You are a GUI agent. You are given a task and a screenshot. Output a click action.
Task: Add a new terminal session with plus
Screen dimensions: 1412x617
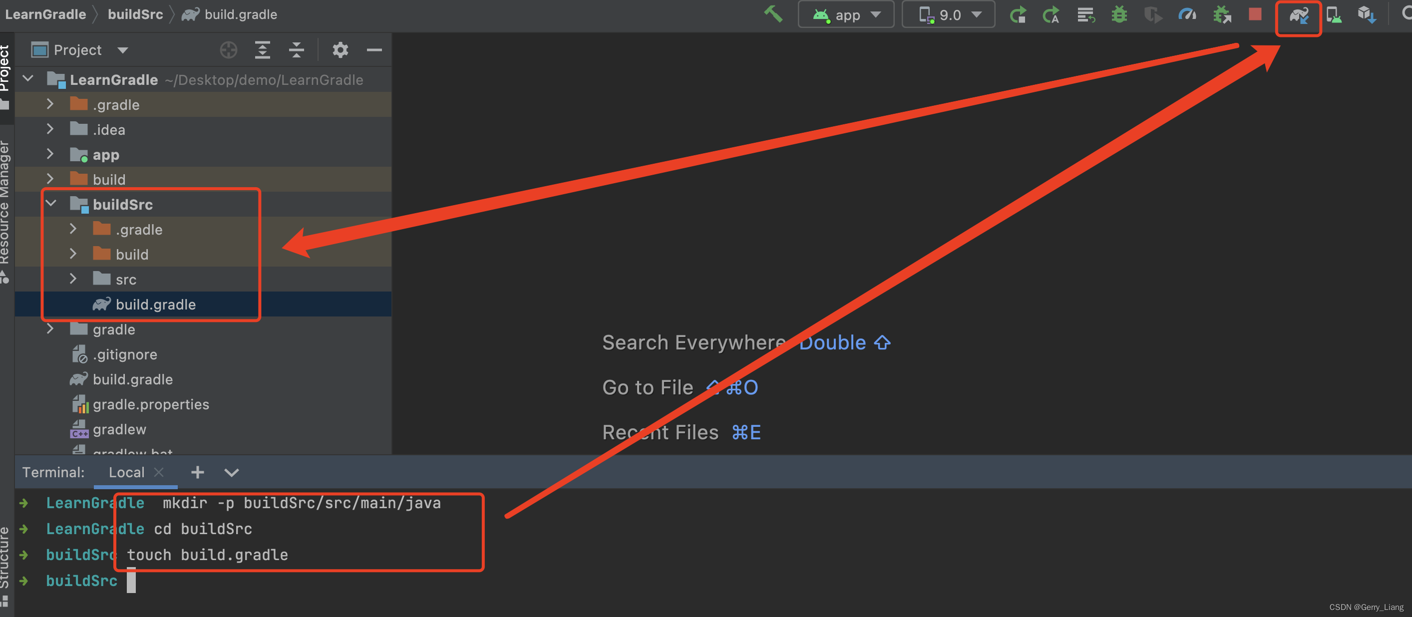click(x=197, y=472)
